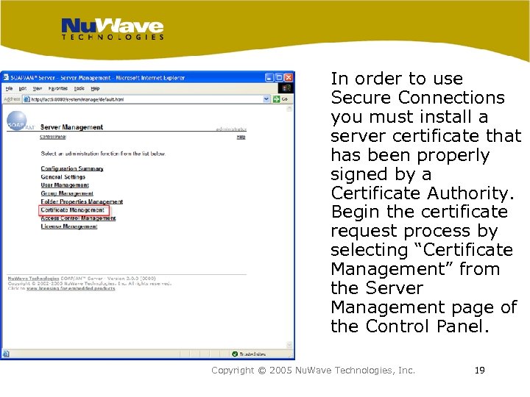Open view licensing for embedded products link

(71, 288)
